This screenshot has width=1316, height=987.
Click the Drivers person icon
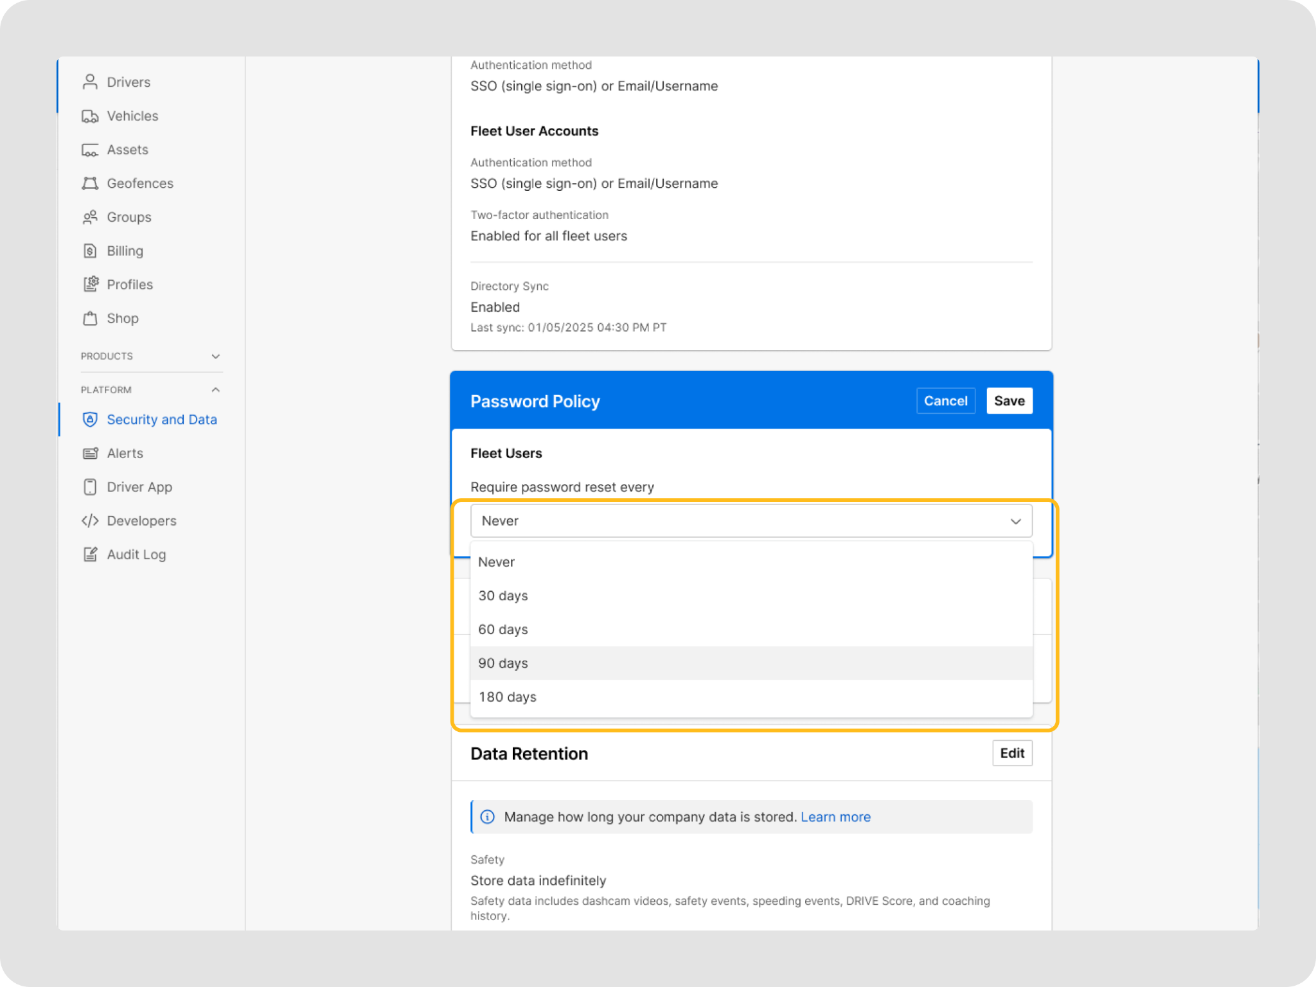coord(90,82)
